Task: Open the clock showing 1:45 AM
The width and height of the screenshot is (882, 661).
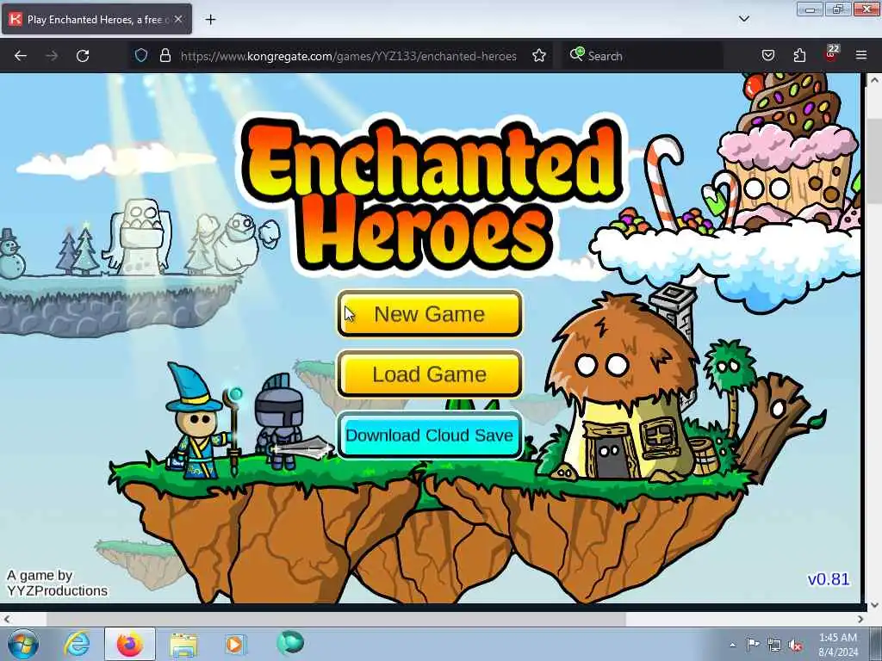Action: coord(838,644)
